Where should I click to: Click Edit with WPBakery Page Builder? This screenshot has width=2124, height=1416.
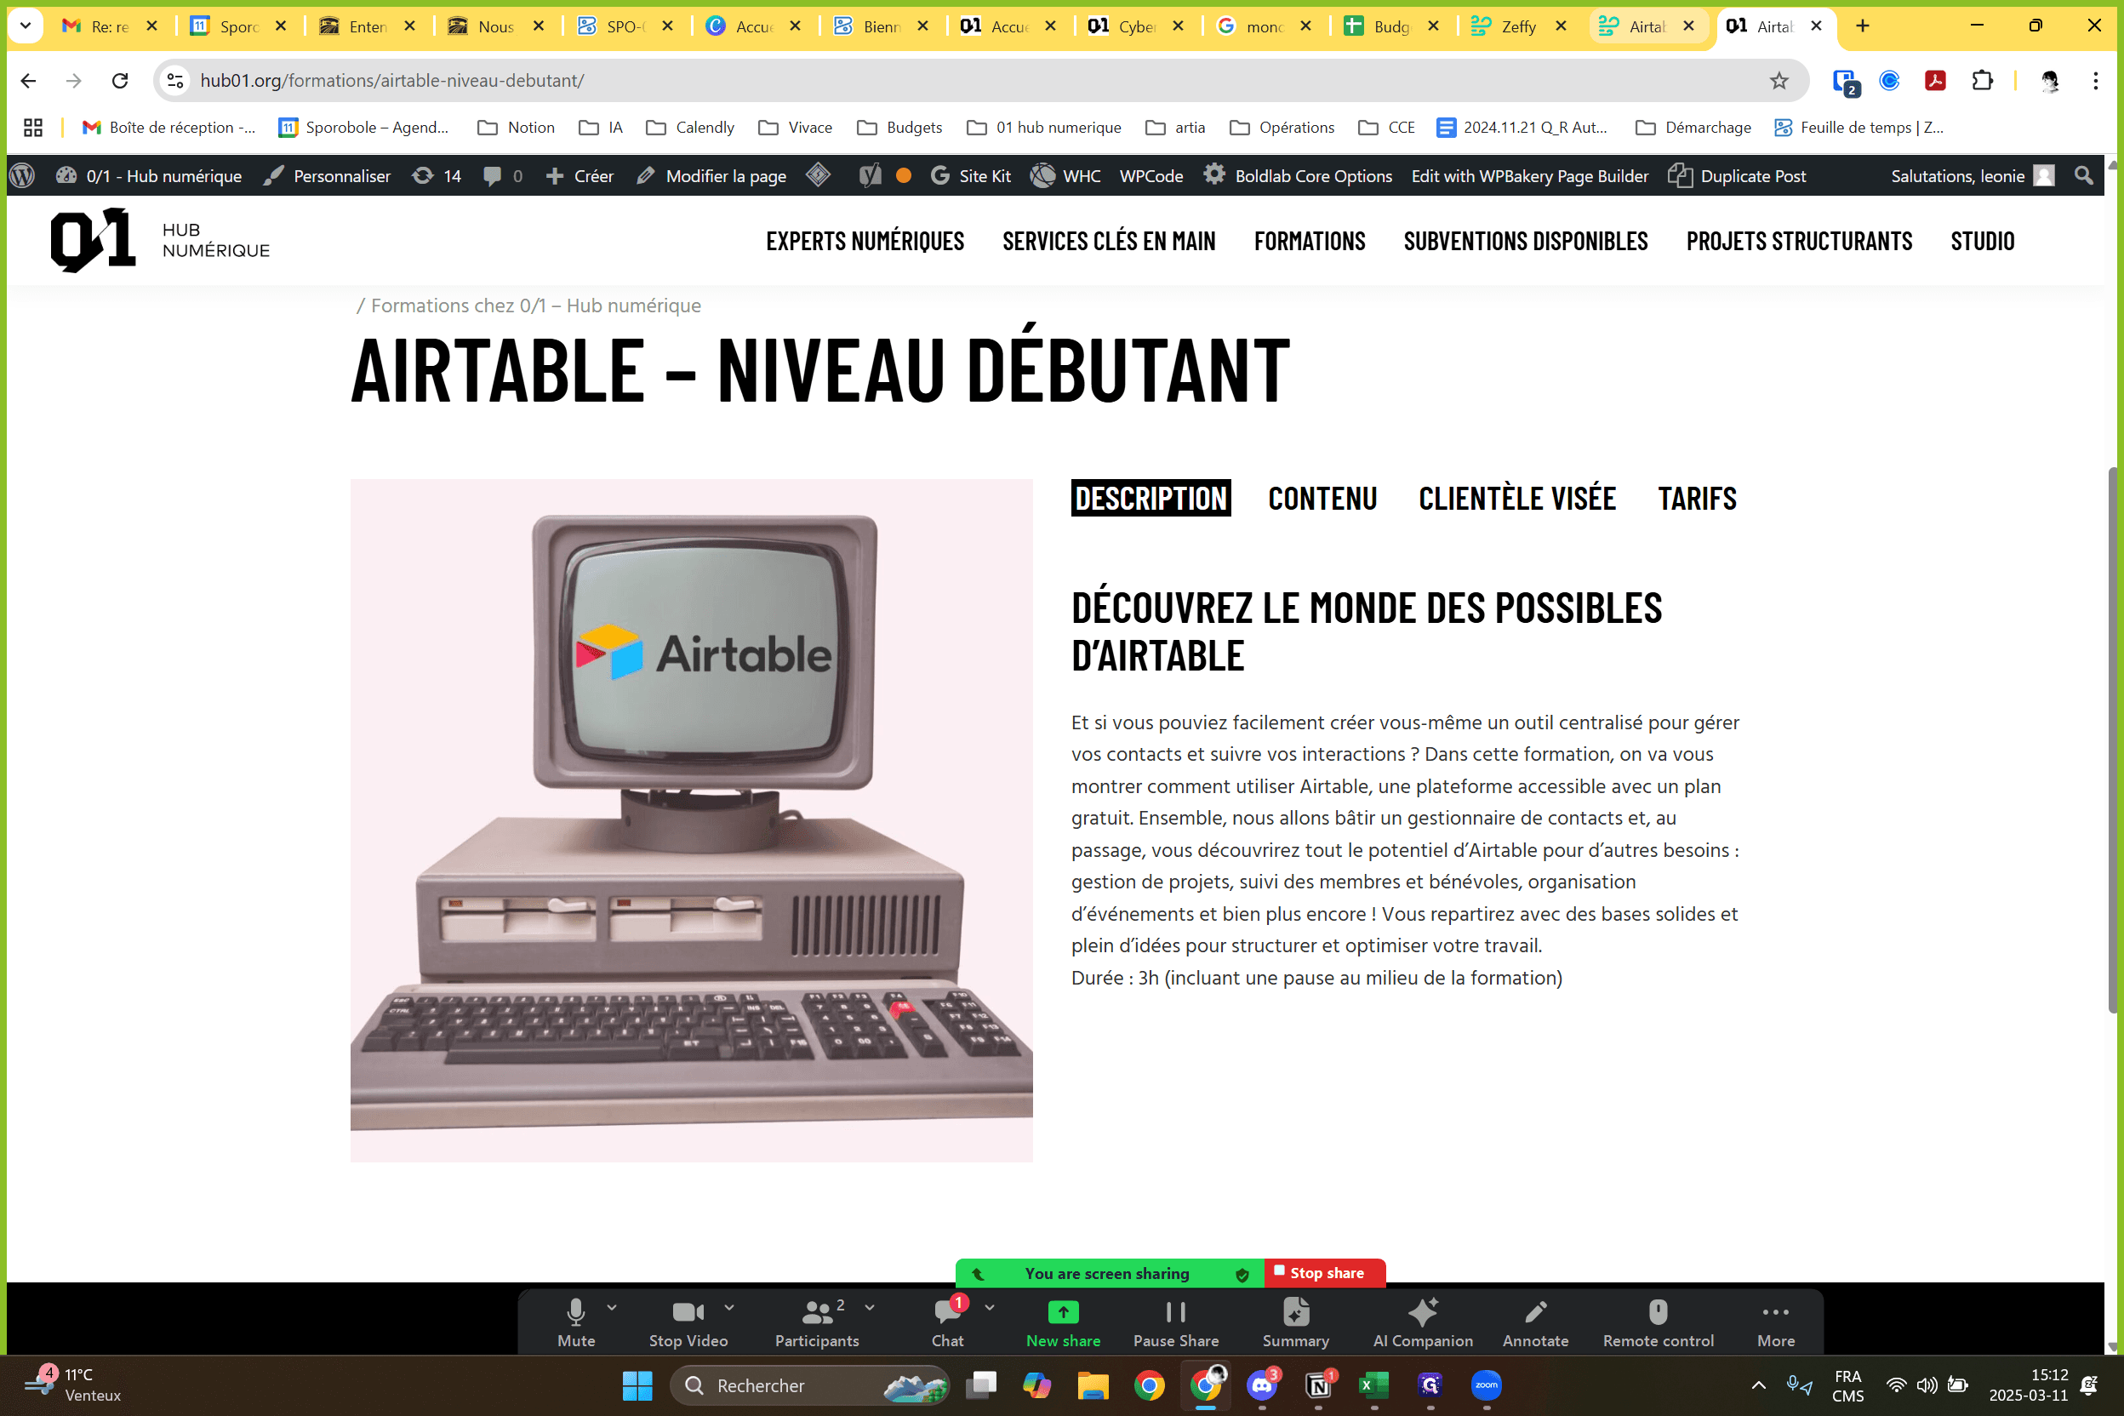click(x=1530, y=175)
